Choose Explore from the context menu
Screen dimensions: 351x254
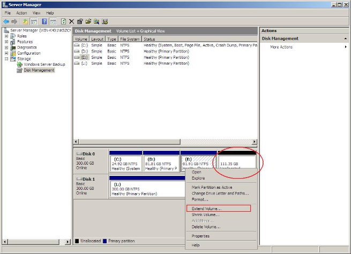click(221, 178)
